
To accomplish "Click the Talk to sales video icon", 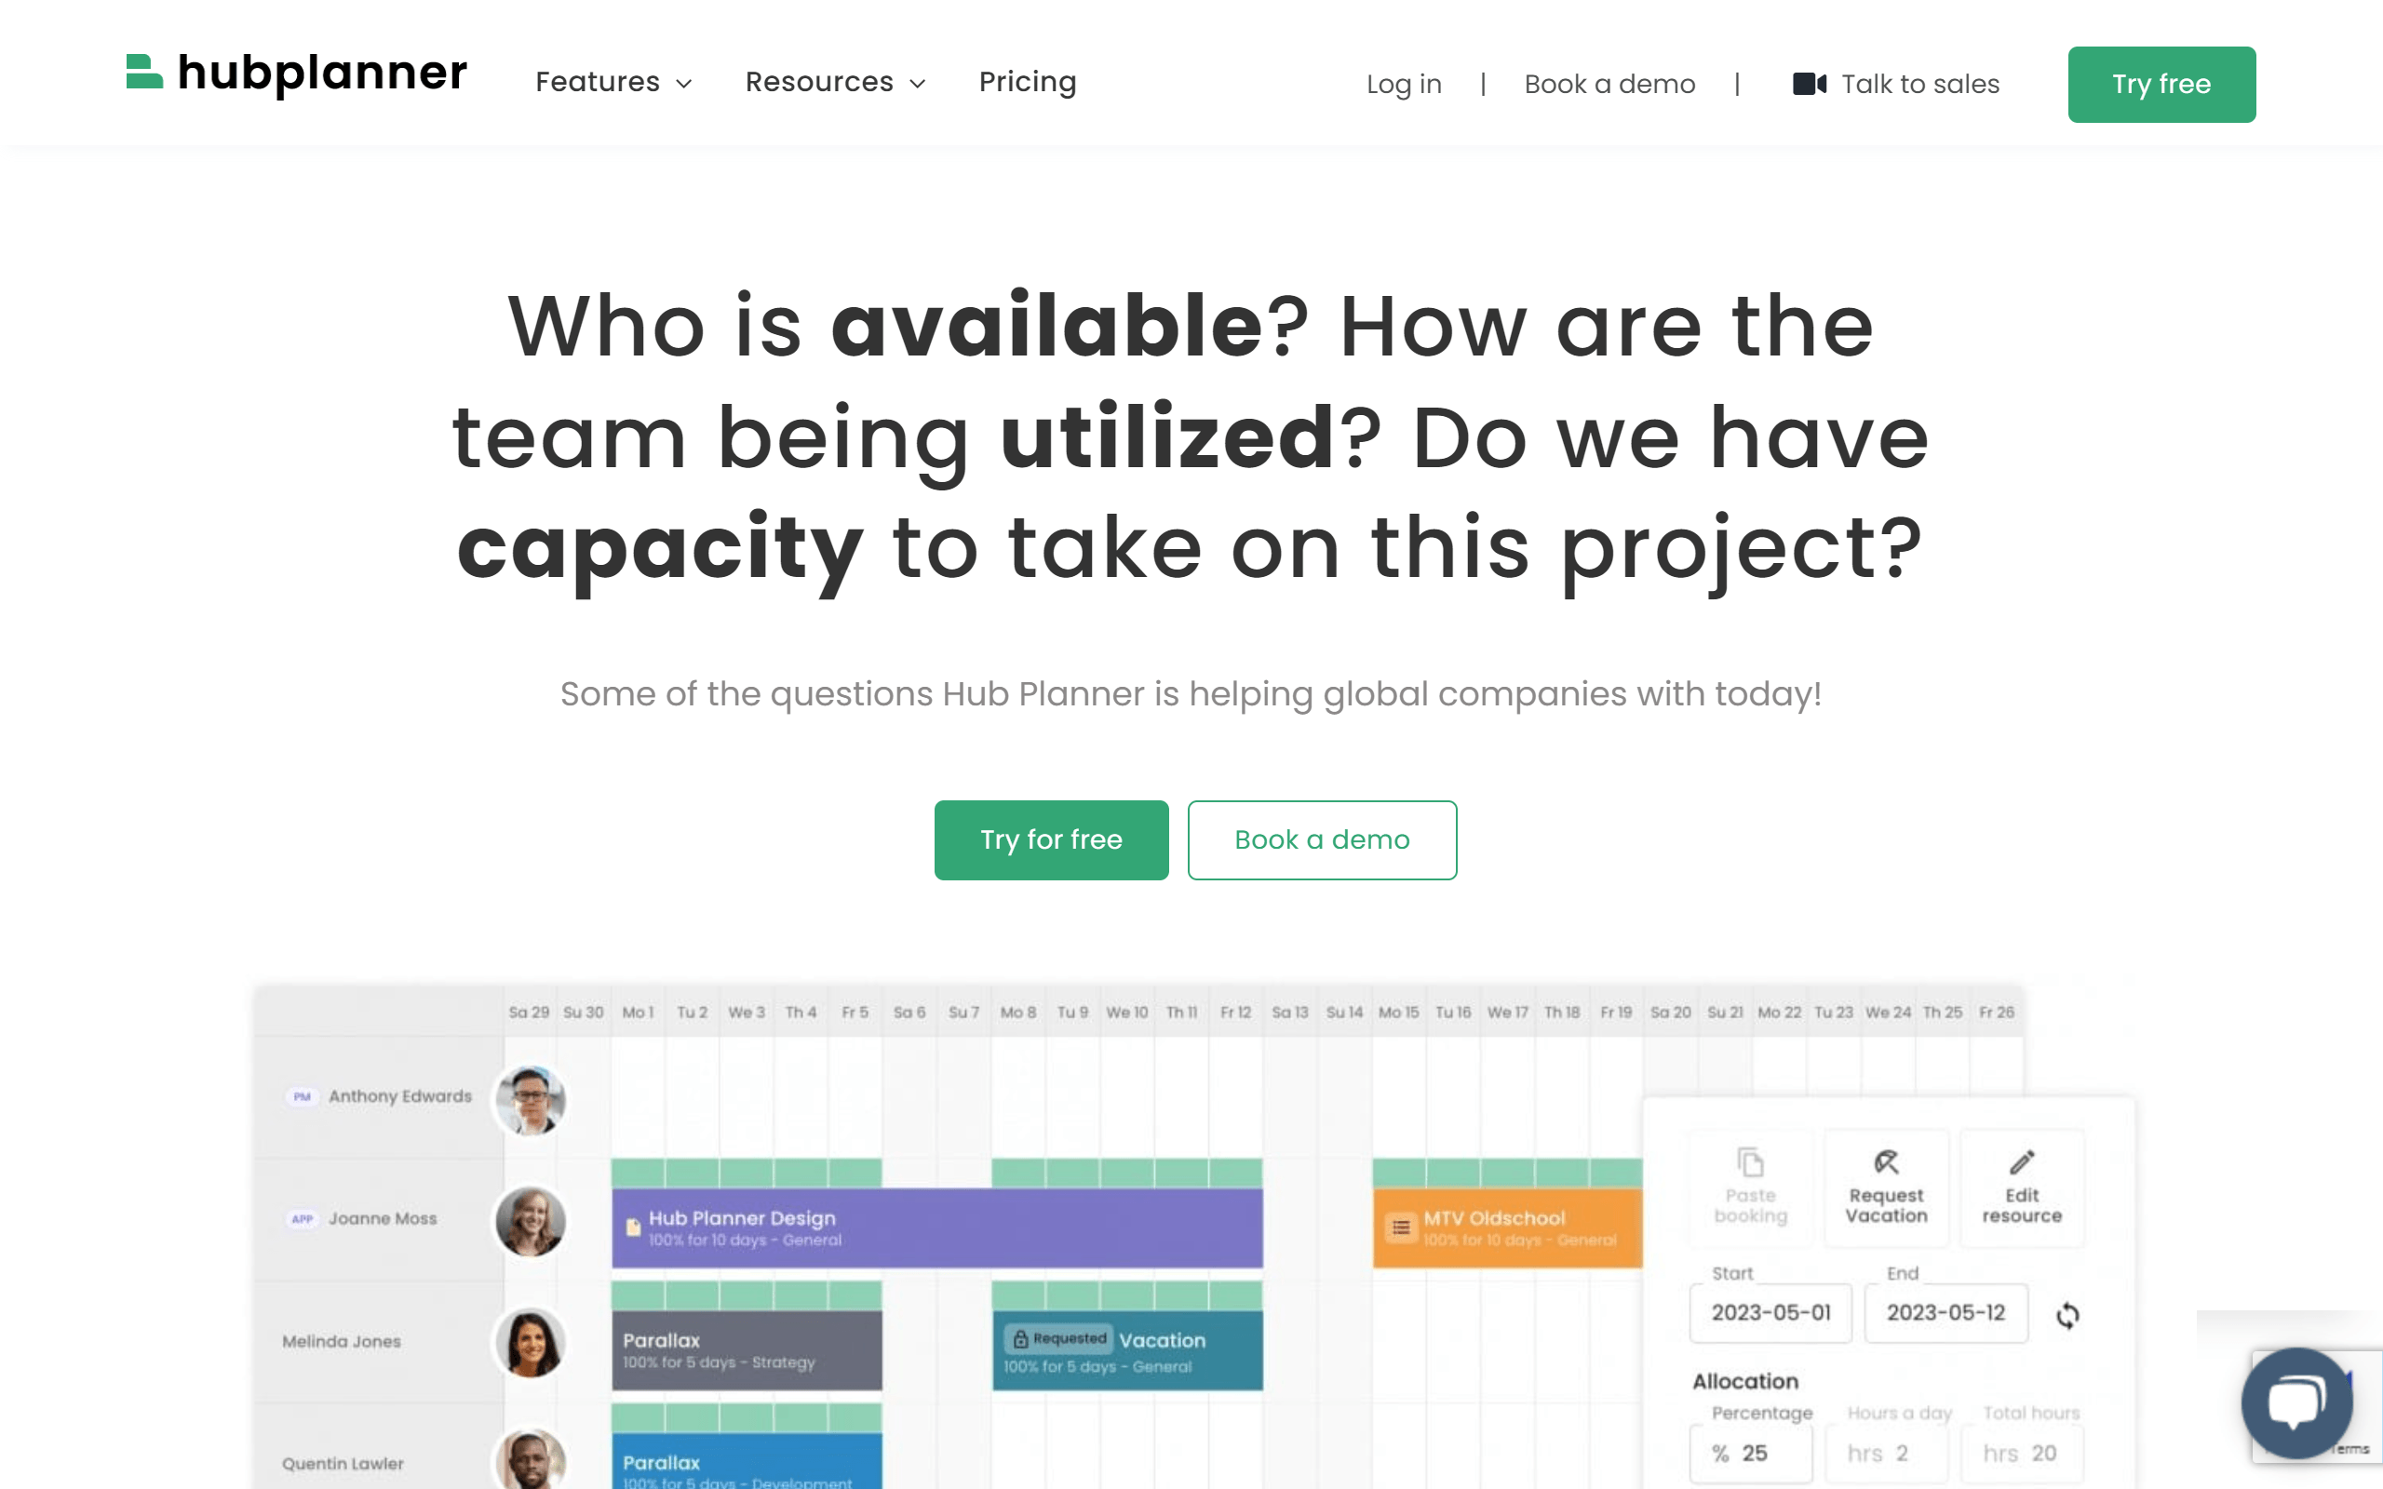I will (x=1809, y=84).
